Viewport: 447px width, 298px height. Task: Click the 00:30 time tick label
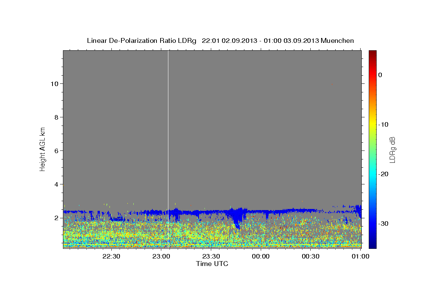pos(311,256)
